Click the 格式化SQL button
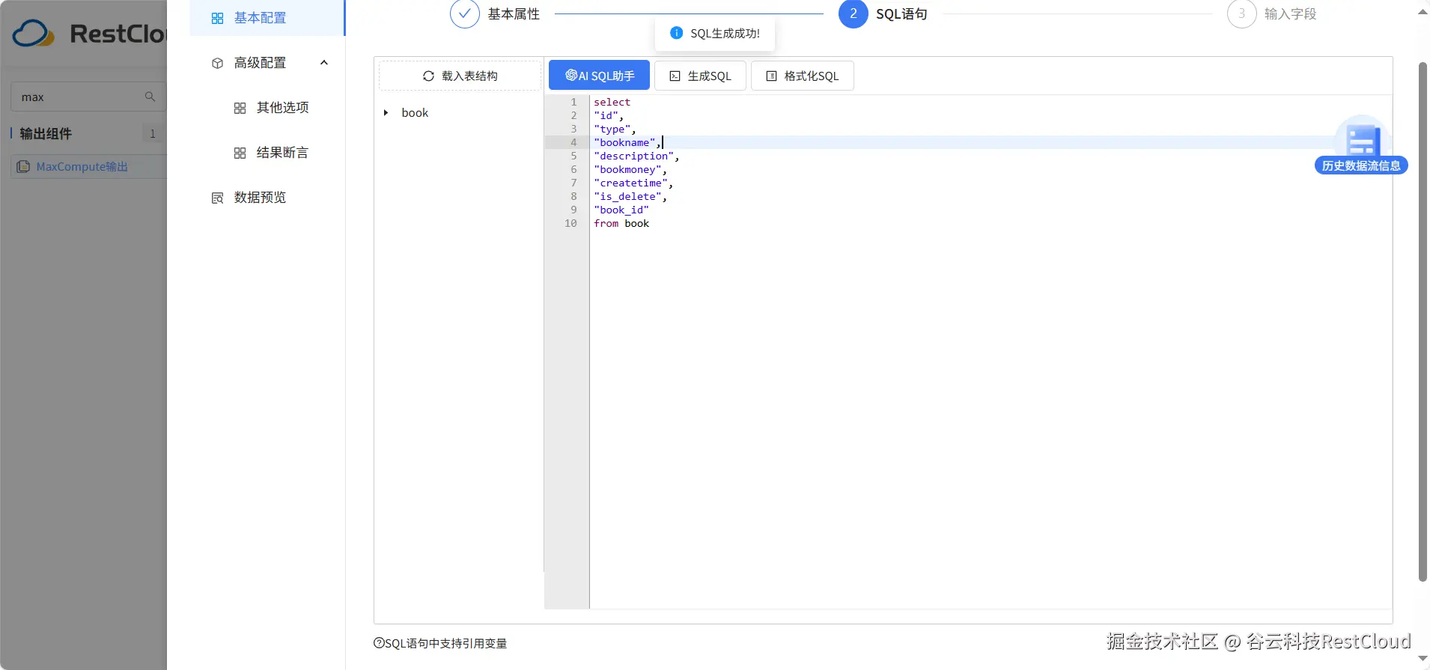This screenshot has height=670, width=1430. (803, 76)
